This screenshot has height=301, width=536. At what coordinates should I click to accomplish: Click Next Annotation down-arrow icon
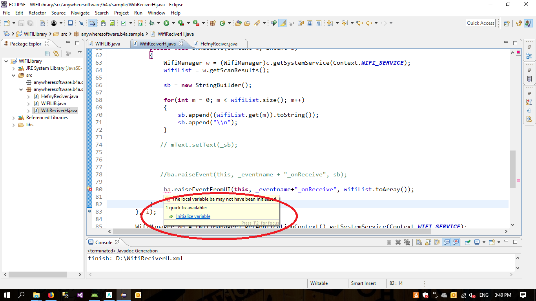point(330,23)
